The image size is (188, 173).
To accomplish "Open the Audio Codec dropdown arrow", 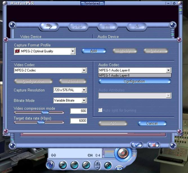I will [169, 70].
